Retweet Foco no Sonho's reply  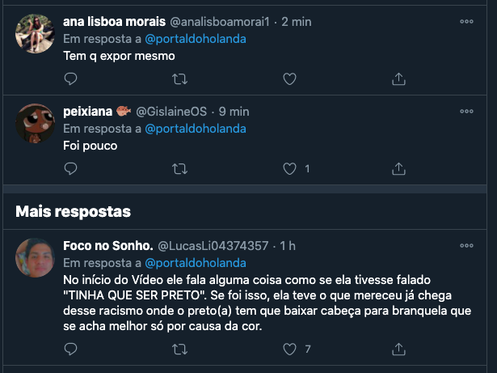pyautogui.click(x=179, y=350)
